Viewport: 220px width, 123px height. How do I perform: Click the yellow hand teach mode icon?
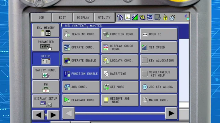coord(165,18)
